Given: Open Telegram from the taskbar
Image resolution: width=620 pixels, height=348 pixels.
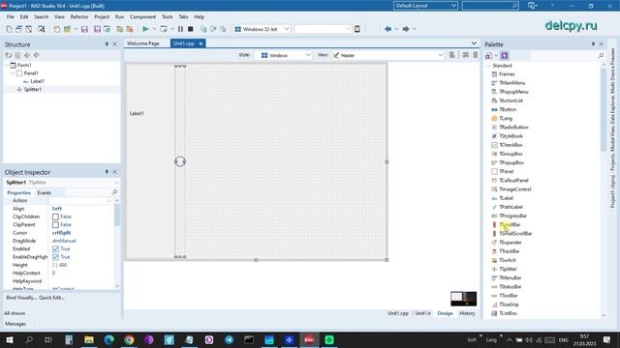Looking at the screenshot, I should pos(229,339).
